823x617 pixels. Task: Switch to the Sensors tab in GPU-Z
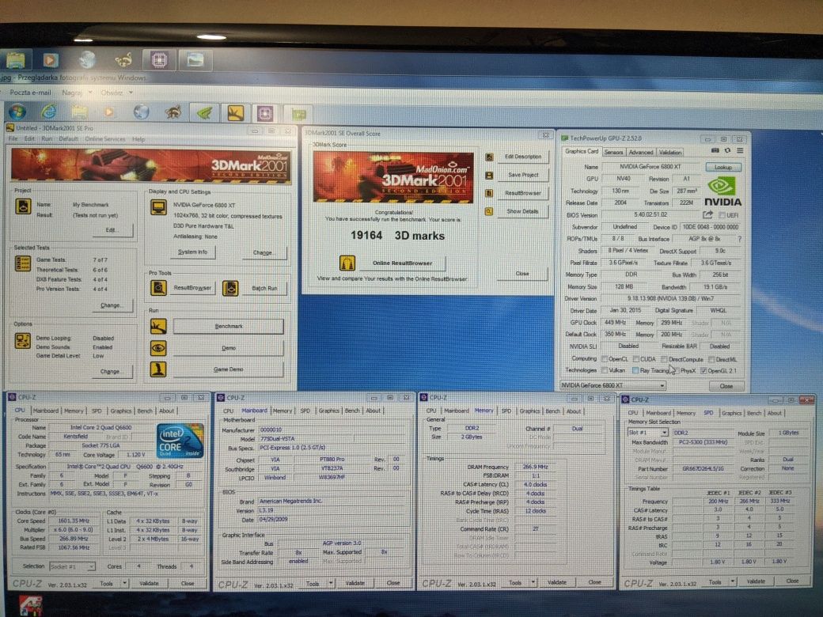tap(613, 152)
